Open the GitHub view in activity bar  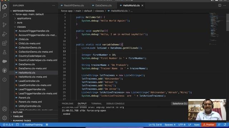5,70
